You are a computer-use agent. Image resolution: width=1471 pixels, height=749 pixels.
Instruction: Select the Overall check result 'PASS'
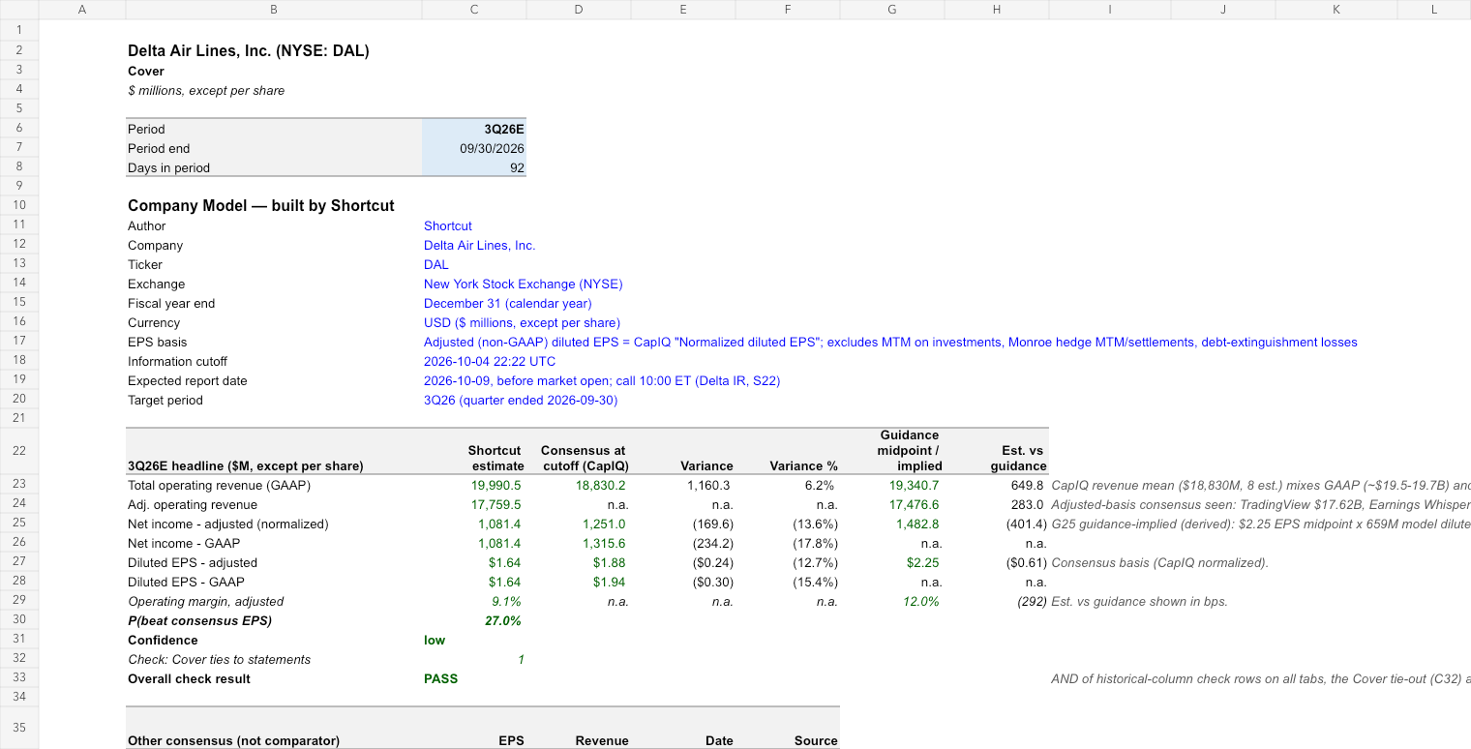click(x=440, y=678)
